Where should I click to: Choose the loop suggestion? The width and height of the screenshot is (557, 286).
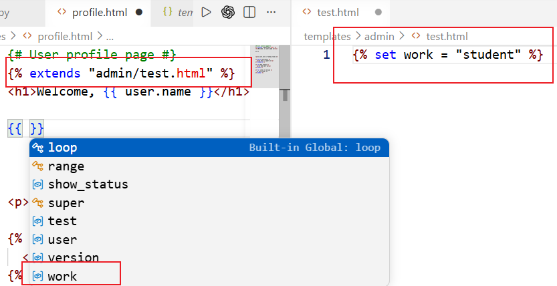209,148
